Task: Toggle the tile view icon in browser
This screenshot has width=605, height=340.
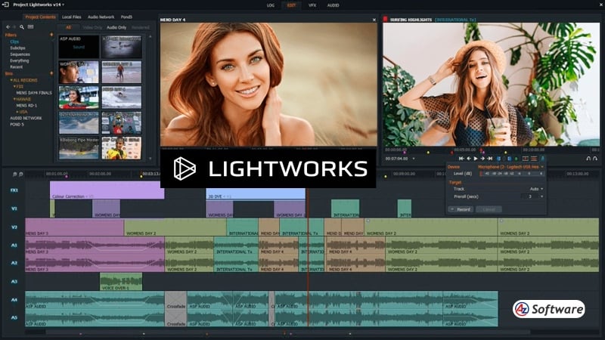Action: coord(30,27)
